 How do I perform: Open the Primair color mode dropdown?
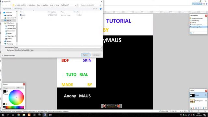click(x=9, y=88)
